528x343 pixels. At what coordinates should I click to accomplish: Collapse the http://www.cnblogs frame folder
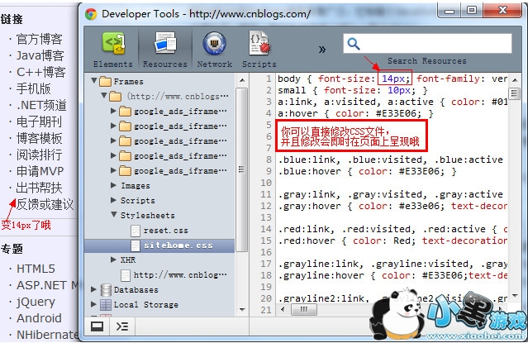tap(104, 96)
